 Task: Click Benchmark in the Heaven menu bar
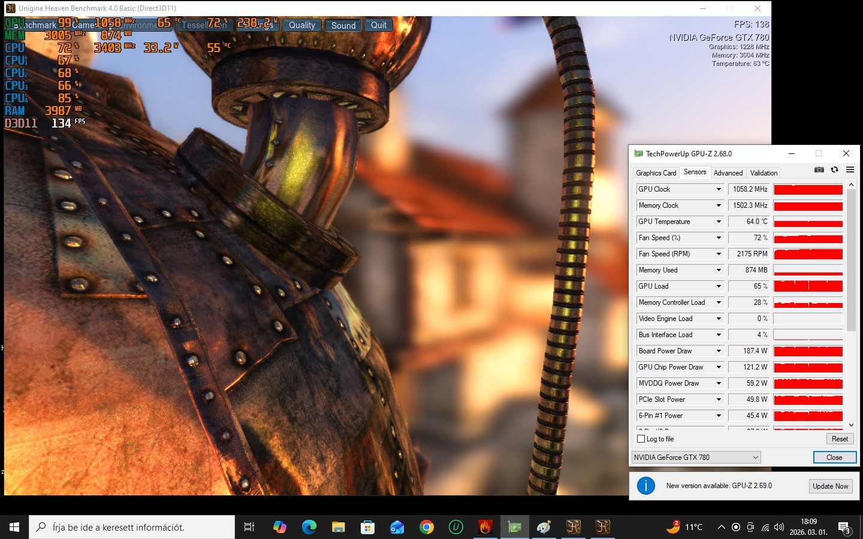(x=36, y=25)
